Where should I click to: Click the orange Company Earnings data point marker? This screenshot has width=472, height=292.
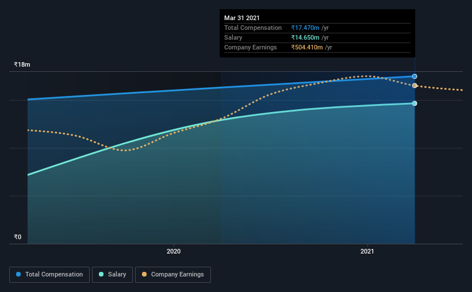pyautogui.click(x=415, y=86)
